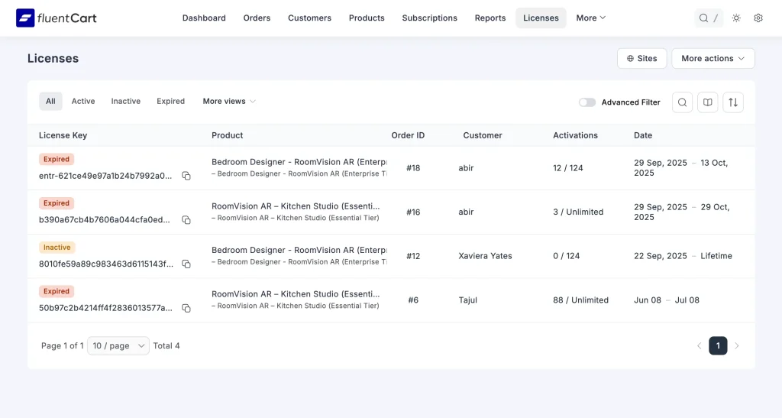782x418 pixels.
Task: Click Bedroom Designer product in order #12 row
Action: 299,251
